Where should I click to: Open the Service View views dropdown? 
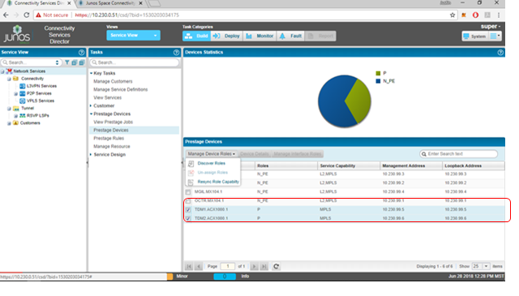coord(133,35)
